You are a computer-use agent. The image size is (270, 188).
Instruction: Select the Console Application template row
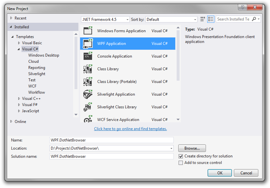click(128, 56)
